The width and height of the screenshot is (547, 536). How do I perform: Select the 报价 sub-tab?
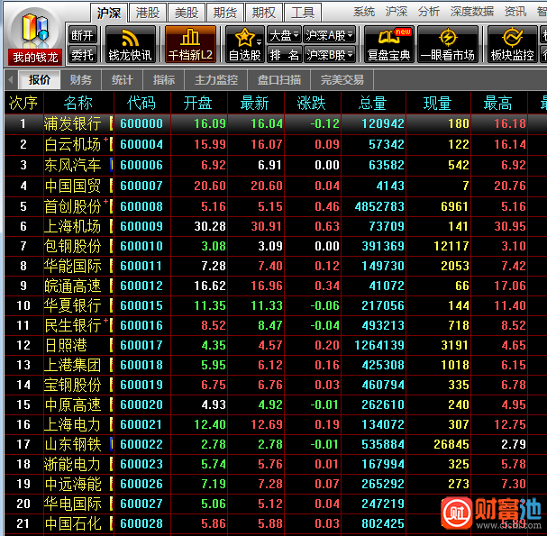pyautogui.click(x=40, y=80)
